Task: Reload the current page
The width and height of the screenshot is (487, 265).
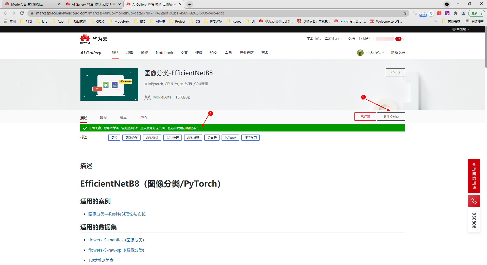Action: 22,13
